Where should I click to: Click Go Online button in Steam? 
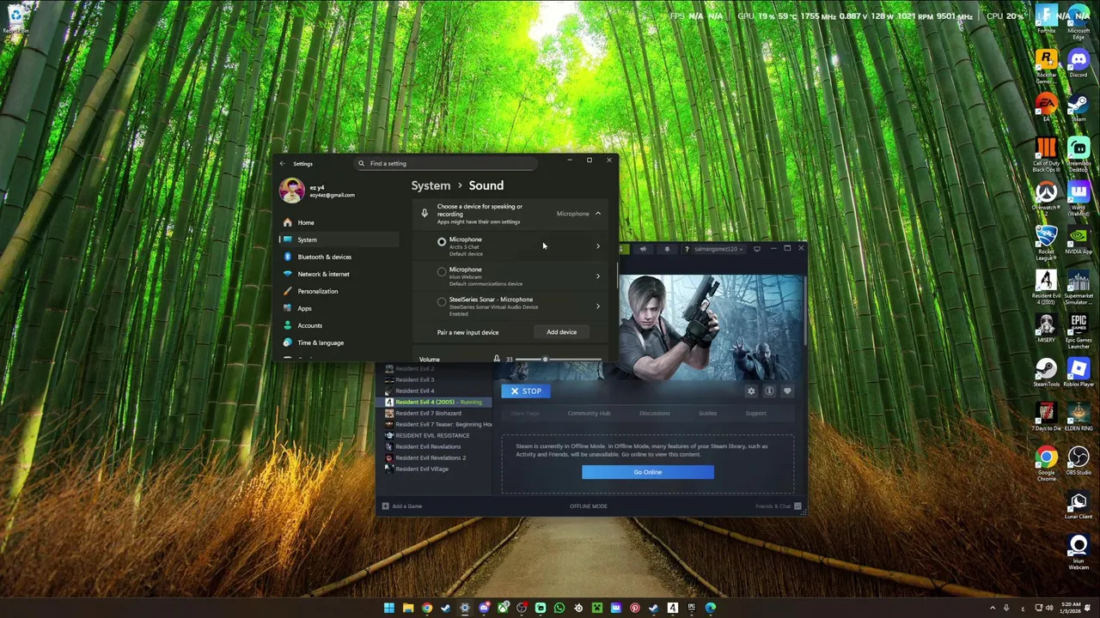point(647,472)
